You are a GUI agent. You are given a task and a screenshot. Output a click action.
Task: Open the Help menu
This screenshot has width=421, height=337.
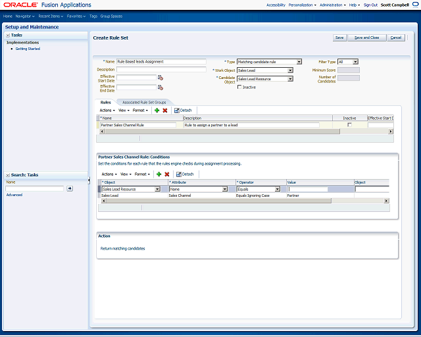355,5
